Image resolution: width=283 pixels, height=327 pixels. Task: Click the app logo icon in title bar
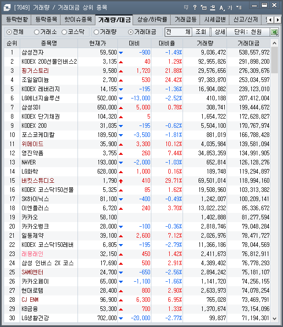(x=7, y=8)
